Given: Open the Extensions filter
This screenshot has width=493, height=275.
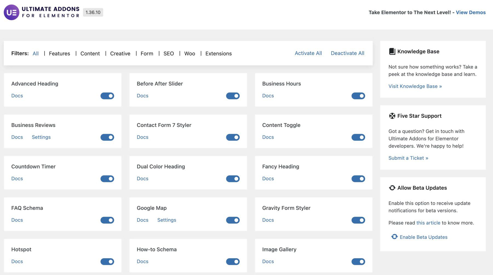Looking at the screenshot, I should 219,53.
